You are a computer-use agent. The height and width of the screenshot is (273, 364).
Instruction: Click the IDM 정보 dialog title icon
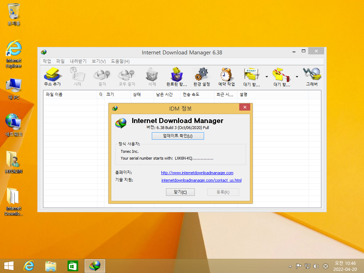[115, 108]
